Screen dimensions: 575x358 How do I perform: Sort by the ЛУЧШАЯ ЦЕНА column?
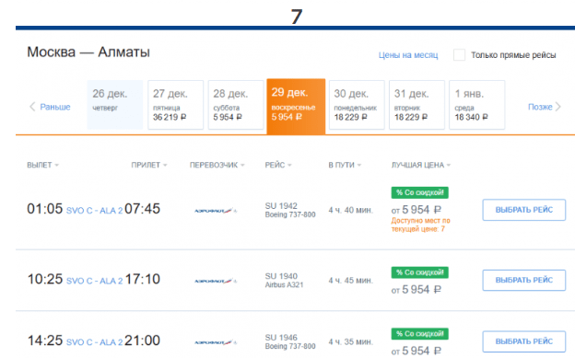click(421, 166)
